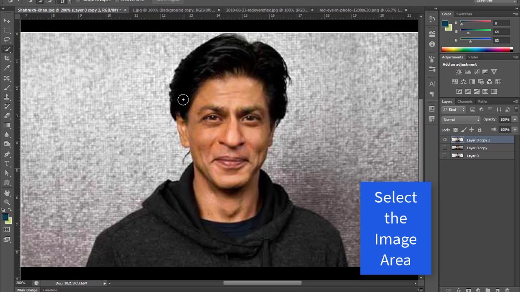
Task: Select the Lasso tool
Action: tap(7, 40)
